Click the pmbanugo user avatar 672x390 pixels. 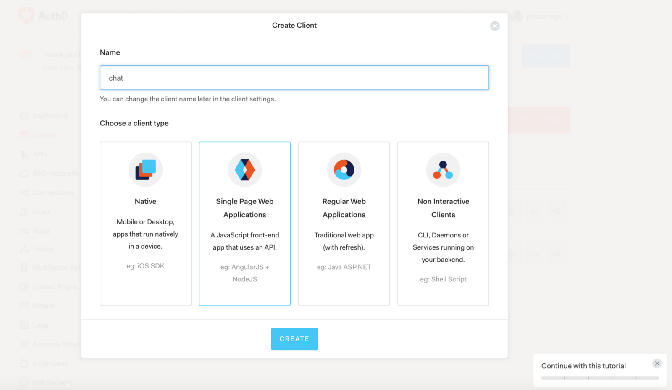[517, 16]
